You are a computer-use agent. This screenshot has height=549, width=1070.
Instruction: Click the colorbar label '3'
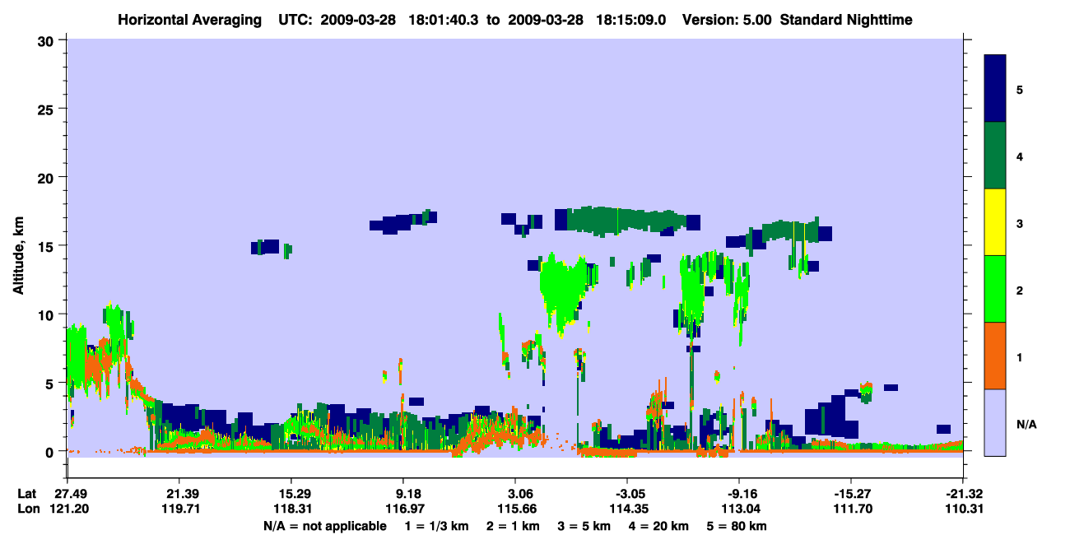coord(1020,224)
